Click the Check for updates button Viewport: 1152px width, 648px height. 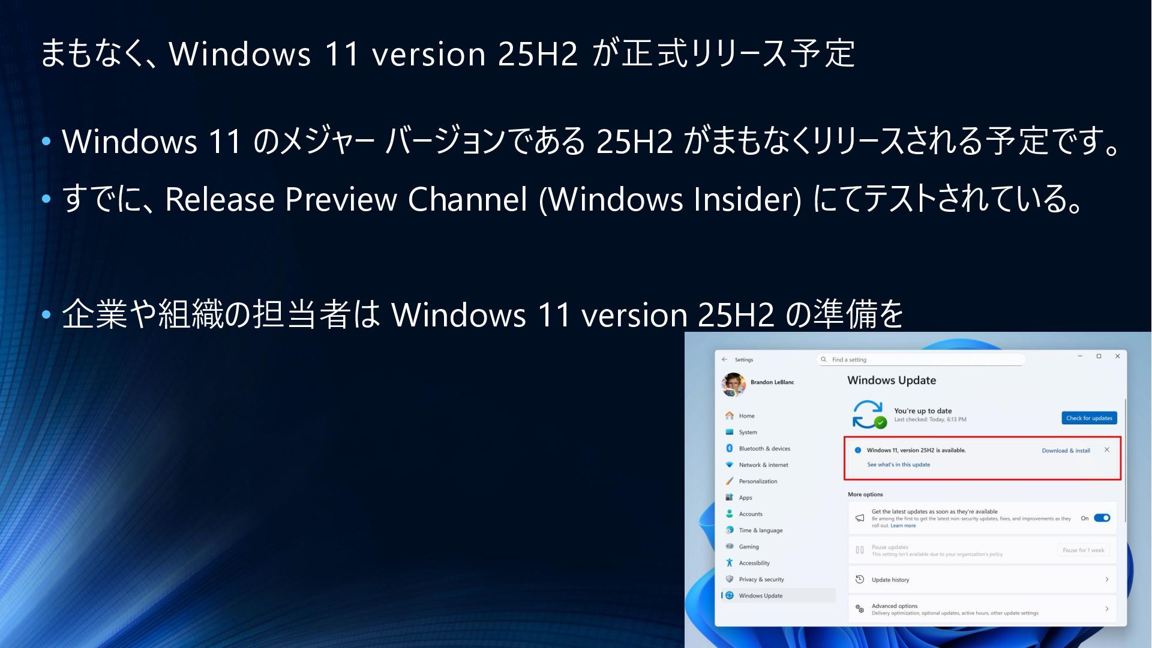click(x=1089, y=418)
